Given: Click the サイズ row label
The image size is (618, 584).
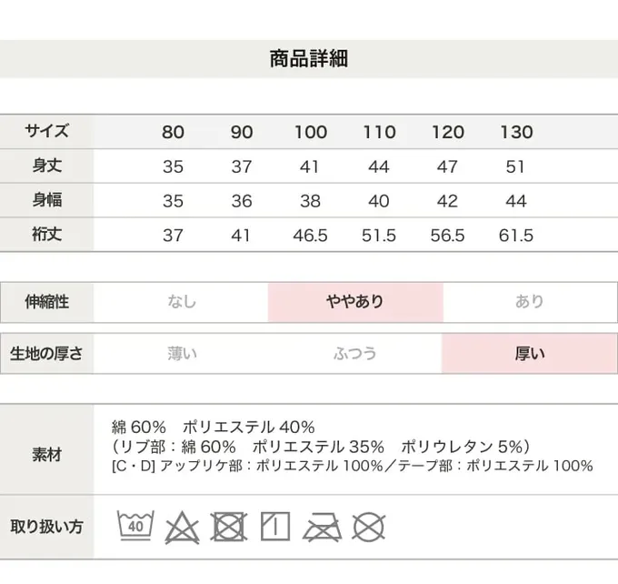Looking at the screenshot, I should pyautogui.click(x=46, y=132).
